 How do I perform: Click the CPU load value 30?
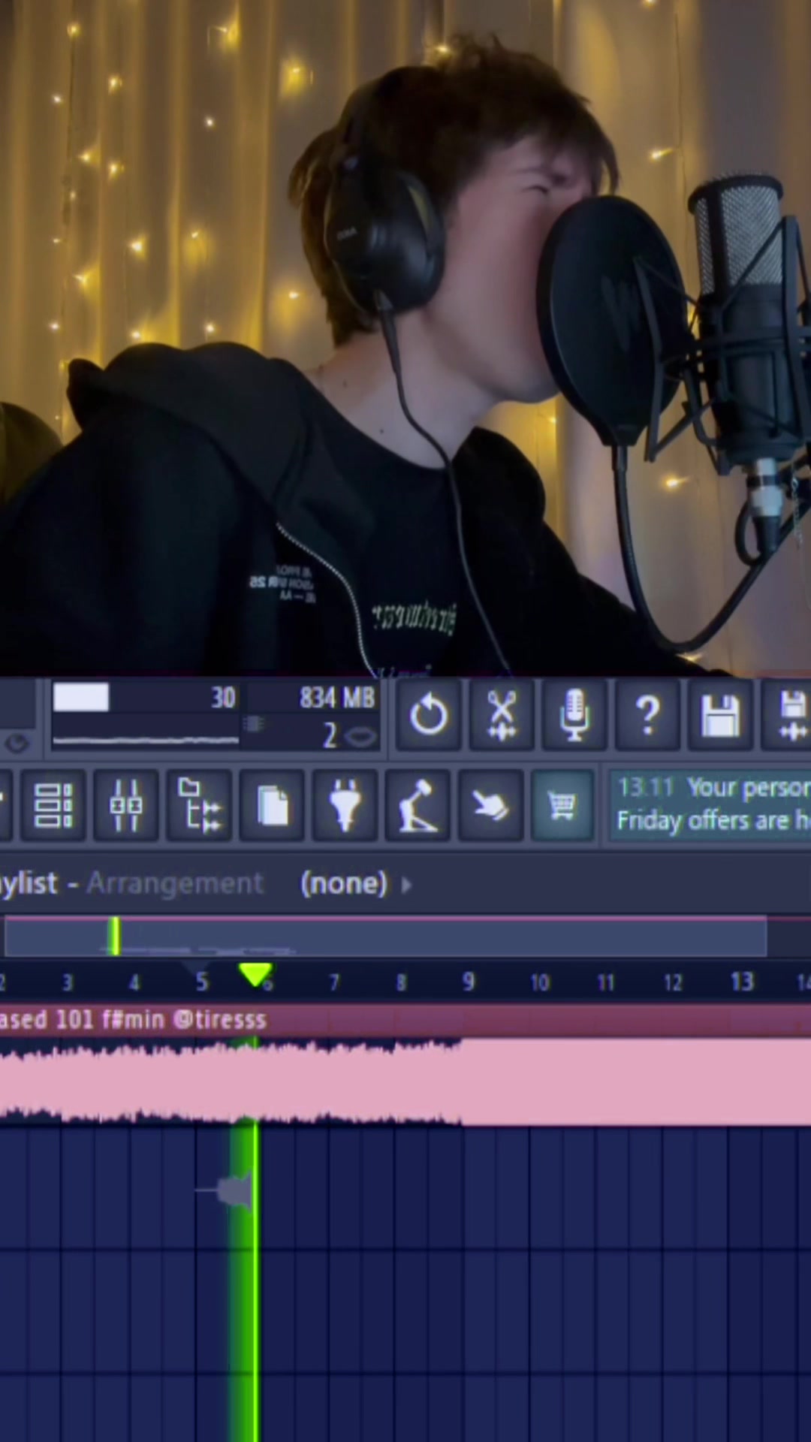click(223, 698)
